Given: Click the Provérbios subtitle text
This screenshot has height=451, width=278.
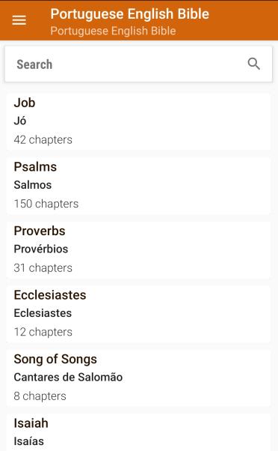Looking at the screenshot, I should coord(41,249).
